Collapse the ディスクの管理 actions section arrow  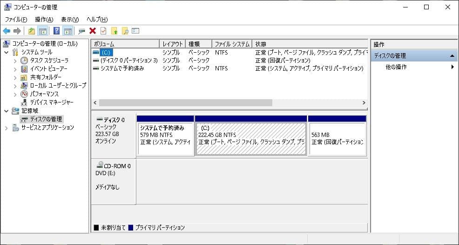[452, 56]
